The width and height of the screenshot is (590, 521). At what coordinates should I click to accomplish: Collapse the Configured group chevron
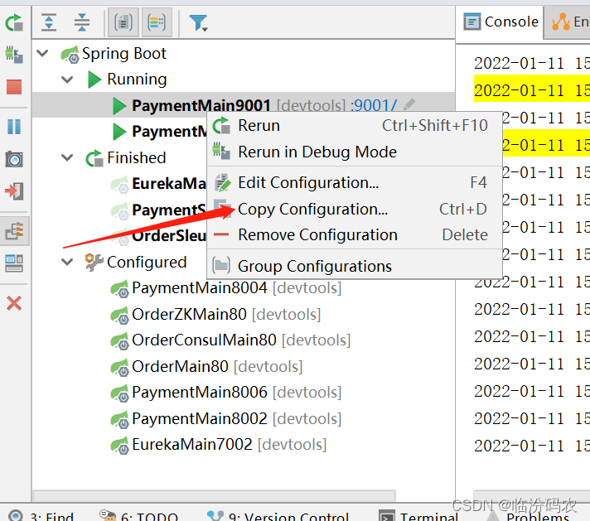67,262
